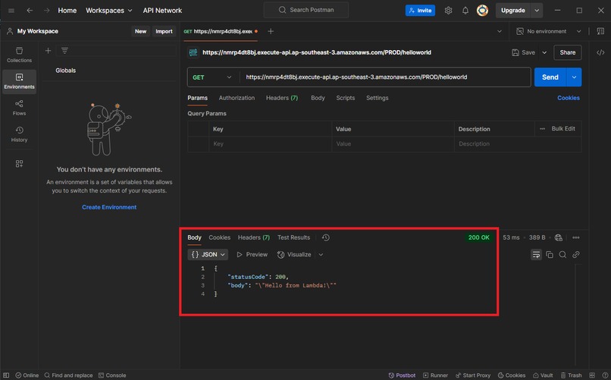Open Collections in the sidebar
The image size is (611, 380).
19,55
